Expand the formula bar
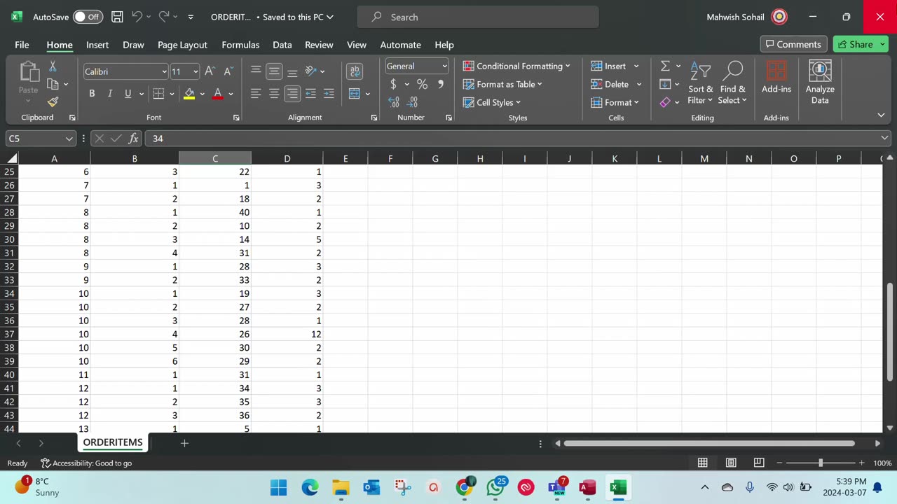 tap(885, 139)
